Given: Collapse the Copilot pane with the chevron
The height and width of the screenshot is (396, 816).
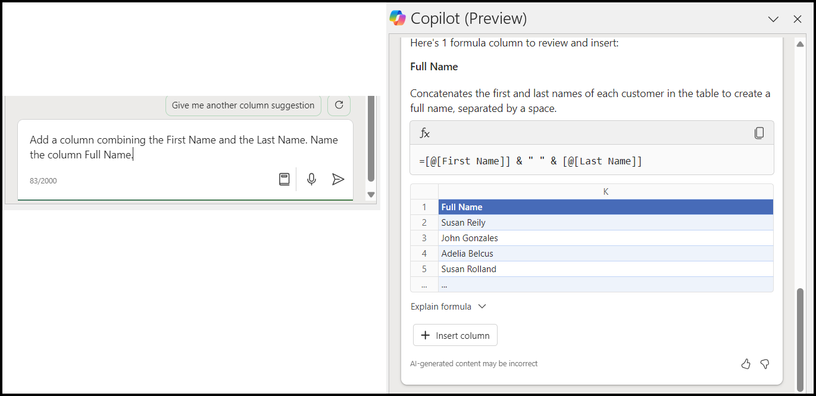Looking at the screenshot, I should (773, 18).
